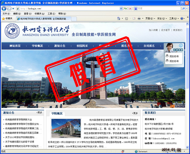Click the Print icon
The image size is (190, 154).
139,19
